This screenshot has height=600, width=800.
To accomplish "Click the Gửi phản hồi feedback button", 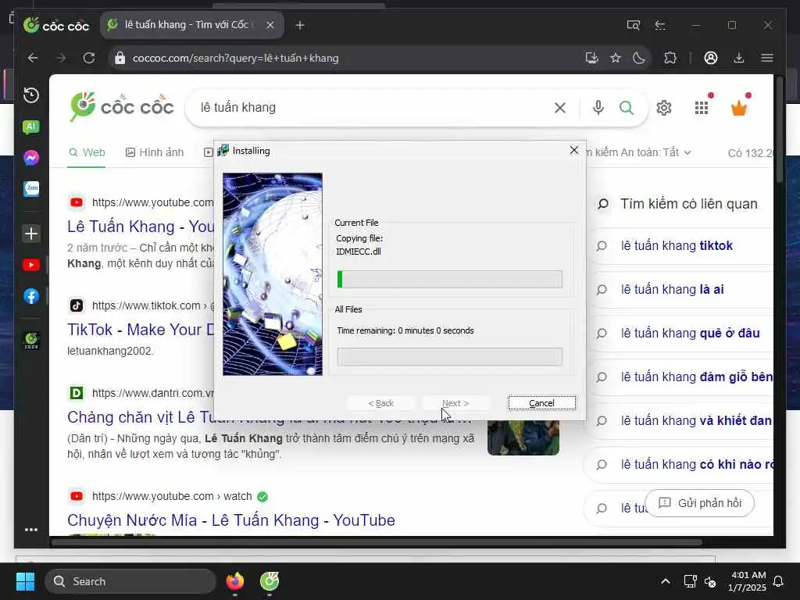I will tap(699, 503).
